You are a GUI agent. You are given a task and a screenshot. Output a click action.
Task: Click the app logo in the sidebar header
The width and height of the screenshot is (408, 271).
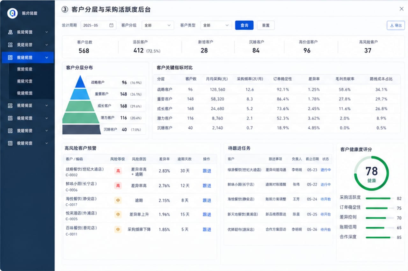click(x=12, y=13)
